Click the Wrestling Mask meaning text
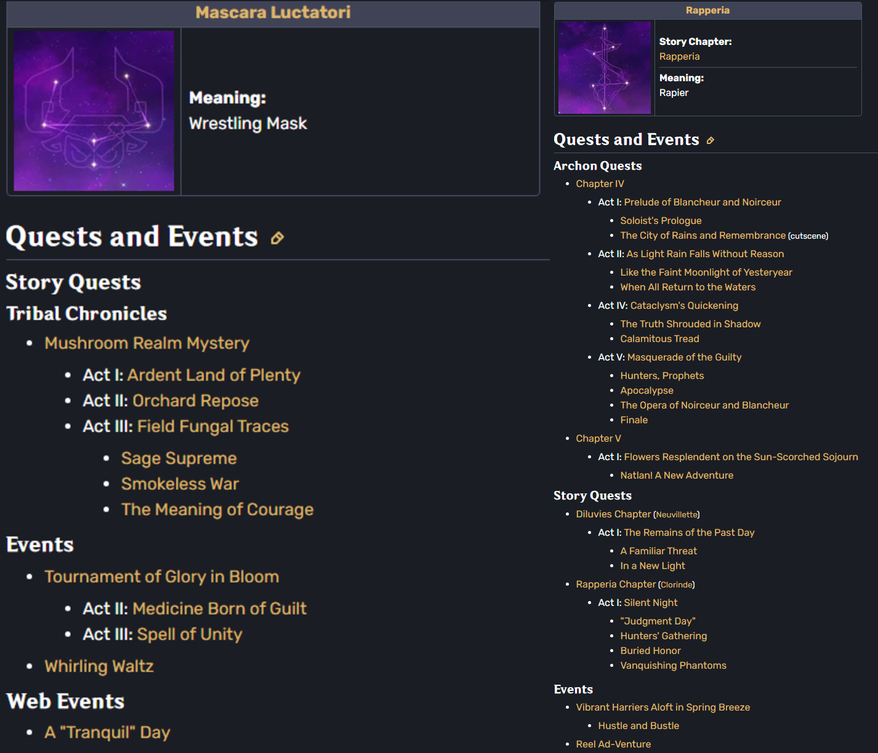Screen dimensions: 878x753 point(248,124)
